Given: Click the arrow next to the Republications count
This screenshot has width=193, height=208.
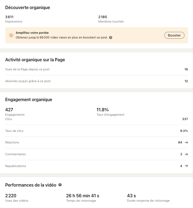Looking at the screenshot, I should point(186,166).
